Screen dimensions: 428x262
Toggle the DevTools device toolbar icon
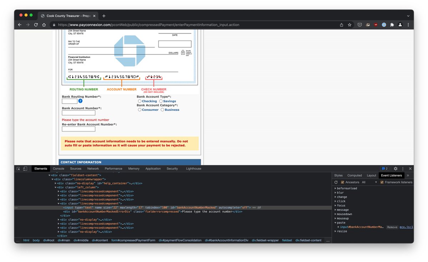click(x=25, y=169)
